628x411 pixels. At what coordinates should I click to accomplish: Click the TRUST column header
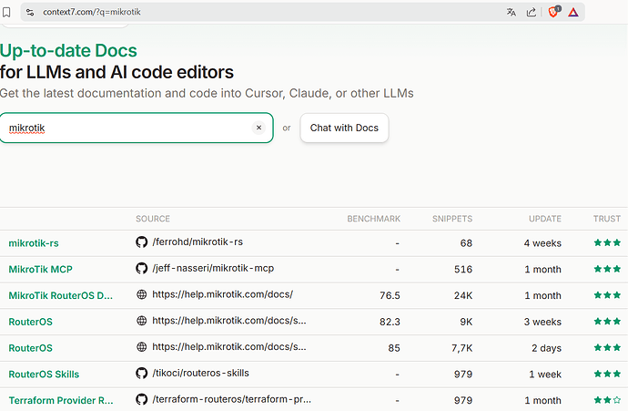pos(607,219)
